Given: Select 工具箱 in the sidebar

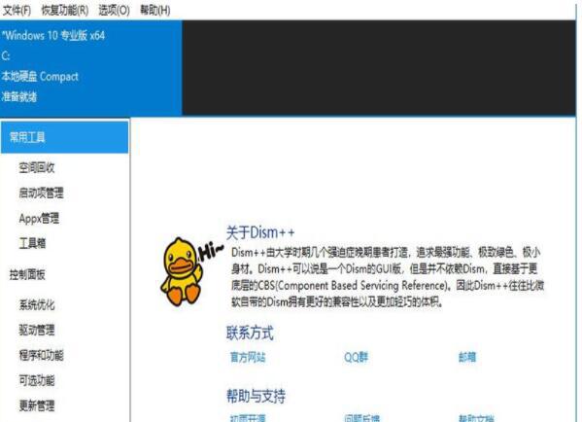Looking at the screenshot, I should [x=32, y=243].
